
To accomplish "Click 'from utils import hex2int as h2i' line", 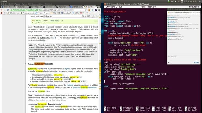I will tap(122, 26).
